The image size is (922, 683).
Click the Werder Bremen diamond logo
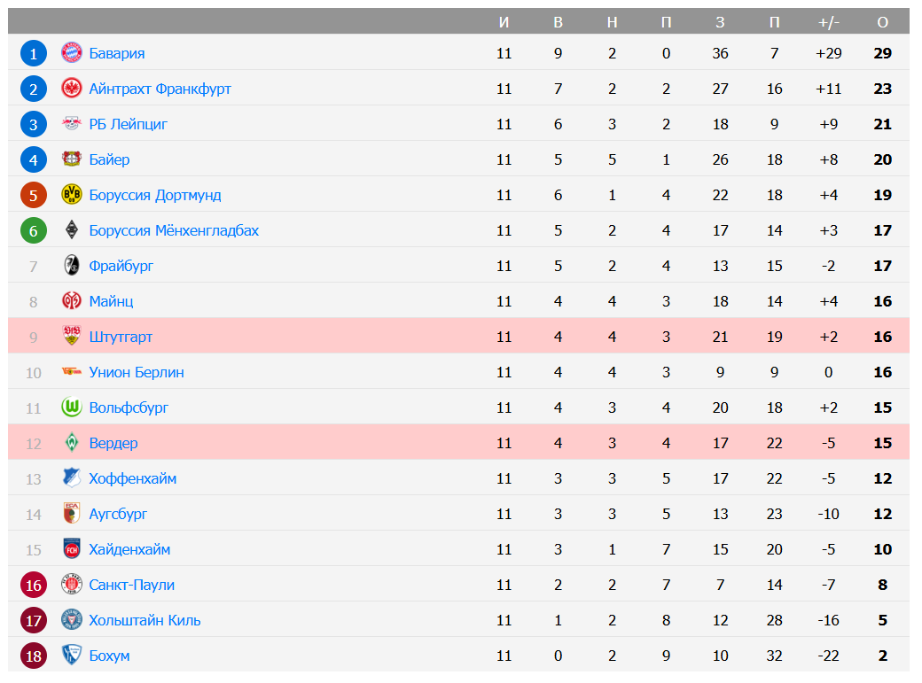click(x=71, y=443)
